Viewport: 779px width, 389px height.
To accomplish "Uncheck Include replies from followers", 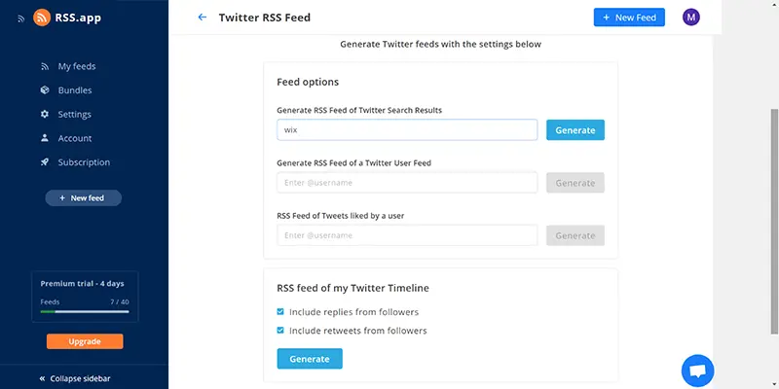I will 280,311.
